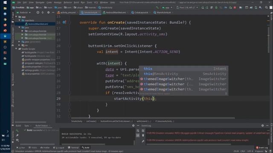Viewport: 273px width, 153px height.
Task: Open the Terminal tool window button
Action: pos(73,147)
